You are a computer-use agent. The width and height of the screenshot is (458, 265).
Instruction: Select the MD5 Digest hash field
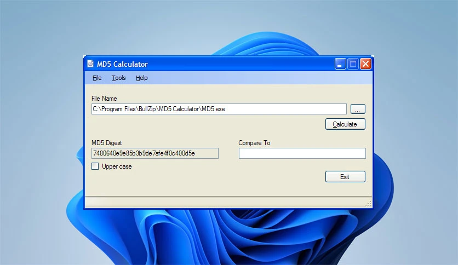[x=155, y=153]
